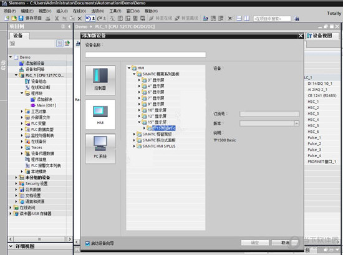Click the 确定 OK button
The height and width of the screenshot is (255, 343).
tap(255, 243)
